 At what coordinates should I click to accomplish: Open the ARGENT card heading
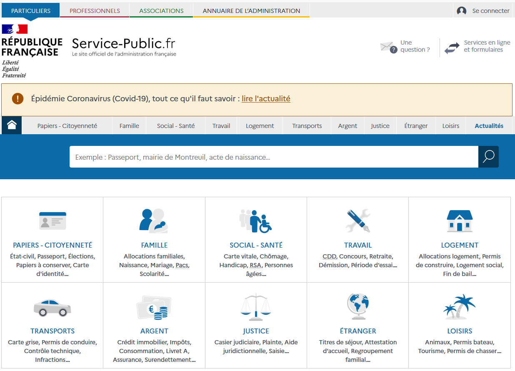[154, 331]
